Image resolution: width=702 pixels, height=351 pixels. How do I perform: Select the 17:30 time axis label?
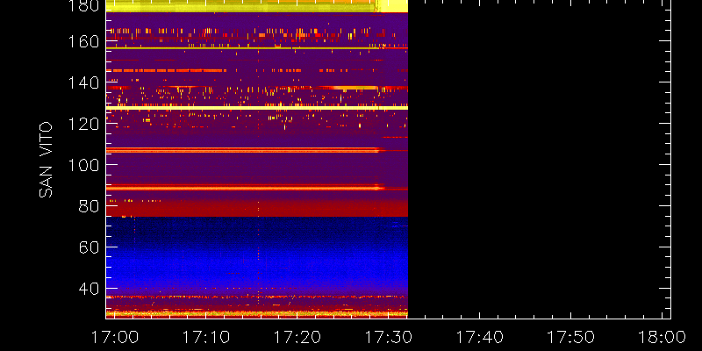pyautogui.click(x=387, y=337)
